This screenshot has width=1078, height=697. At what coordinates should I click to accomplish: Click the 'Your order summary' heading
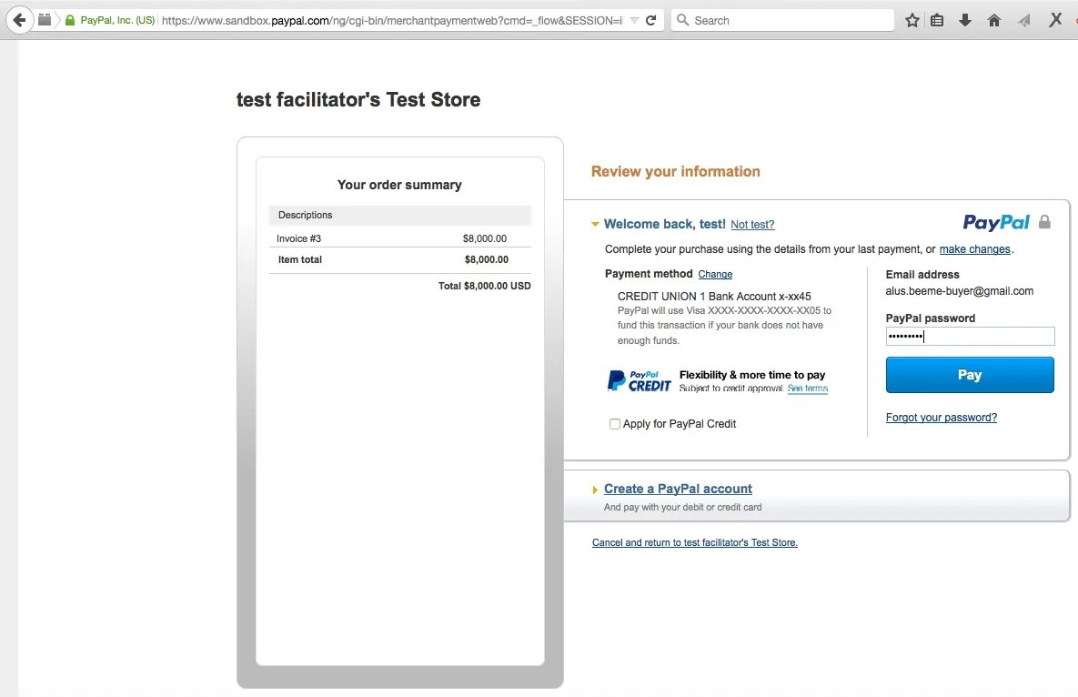399,185
